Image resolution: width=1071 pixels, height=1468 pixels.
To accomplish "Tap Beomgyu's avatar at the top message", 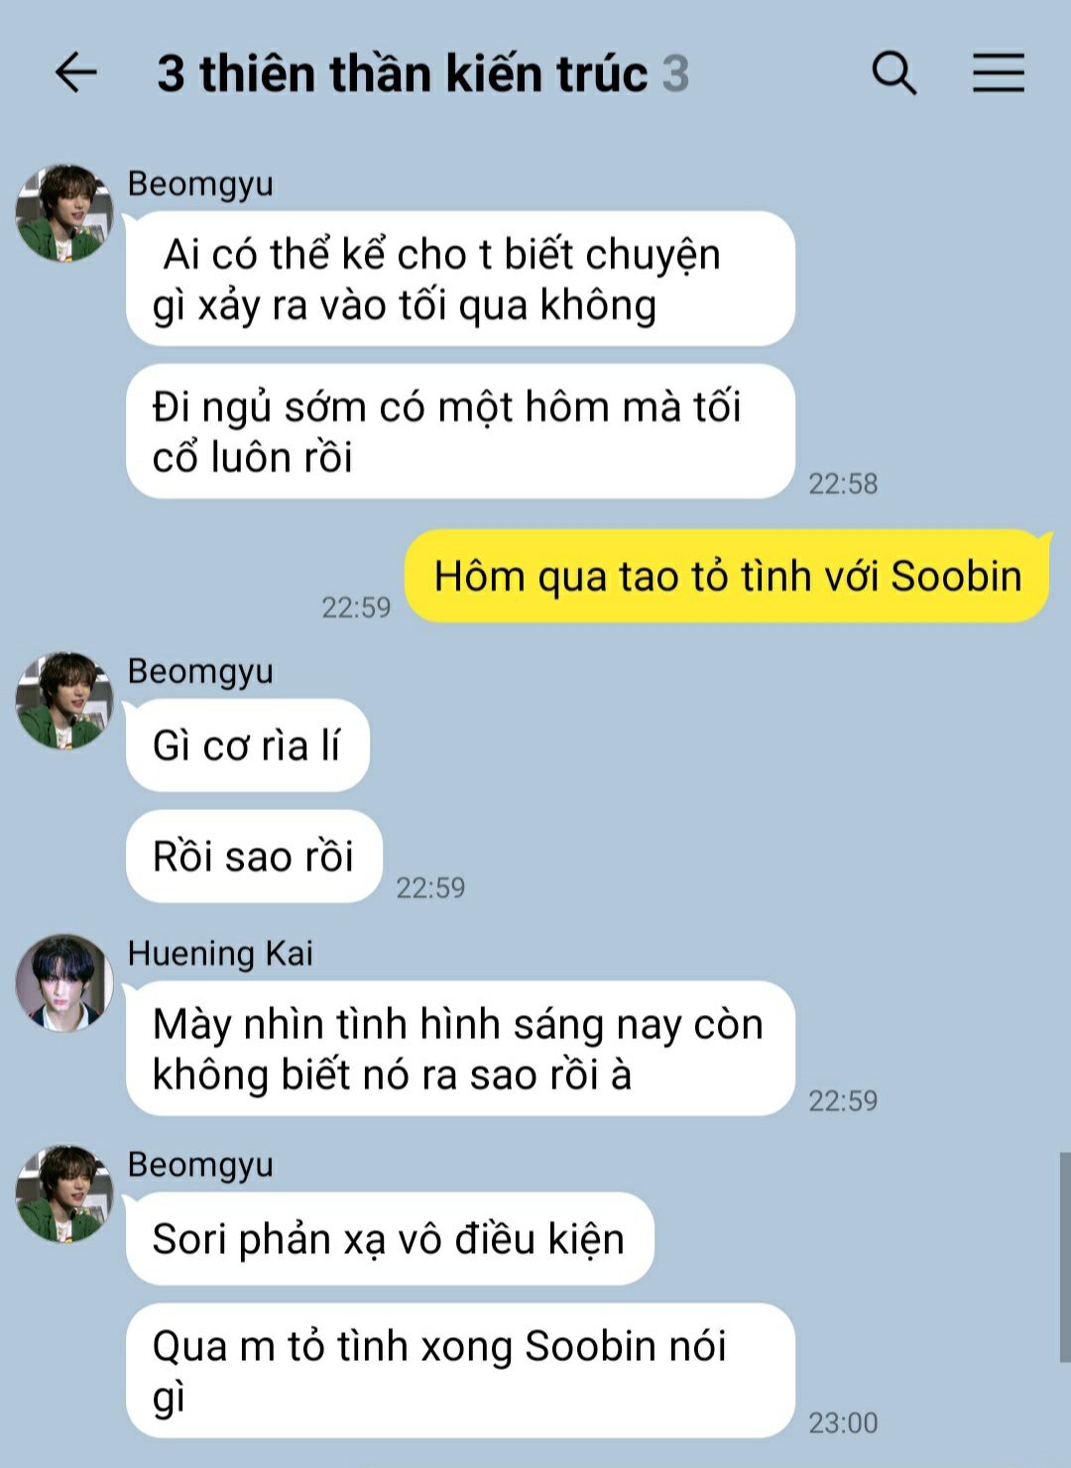I will (64, 213).
